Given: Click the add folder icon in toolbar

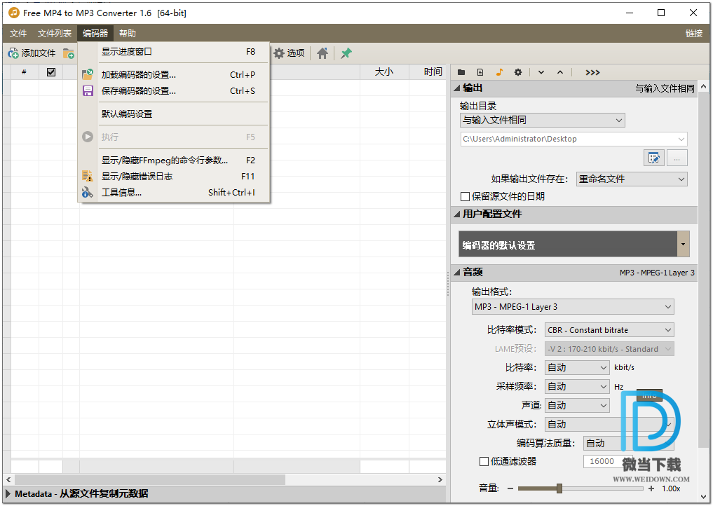Looking at the screenshot, I should coord(69,53).
